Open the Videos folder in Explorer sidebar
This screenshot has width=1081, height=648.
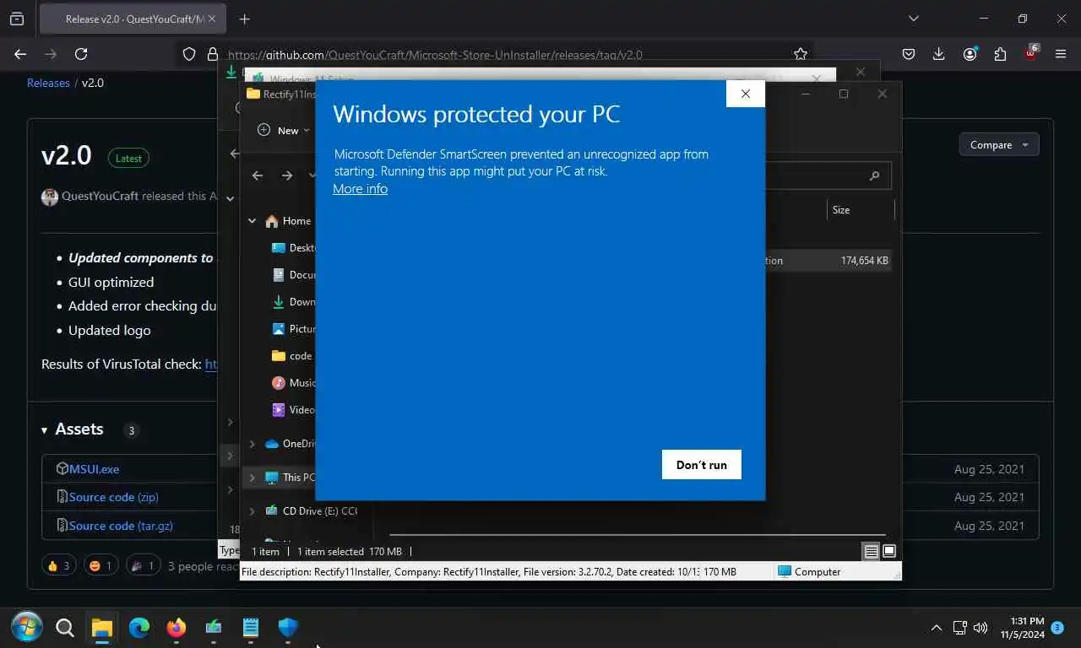[x=293, y=410]
